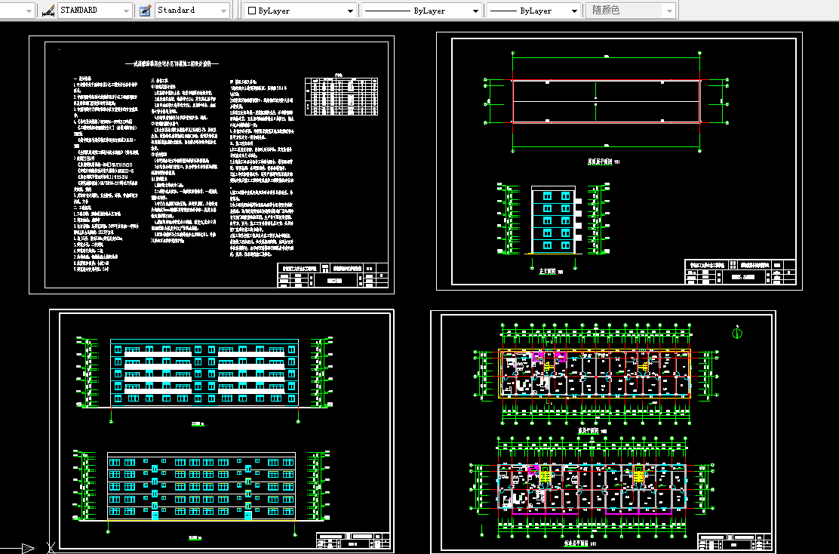Open the STANDARD dimension style dropdown
Screen dimensions: 839x554
coord(95,10)
